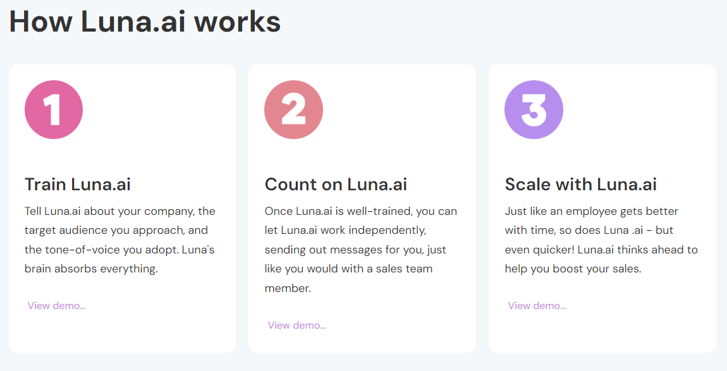Click the purple number 3 circle icon
727x371 pixels.
tap(534, 110)
